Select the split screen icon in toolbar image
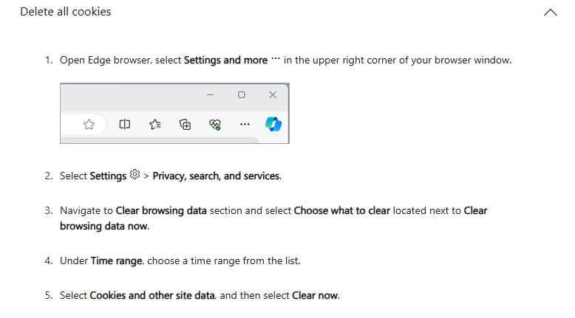The width and height of the screenshot is (575, 318). [x=125, y=125]
